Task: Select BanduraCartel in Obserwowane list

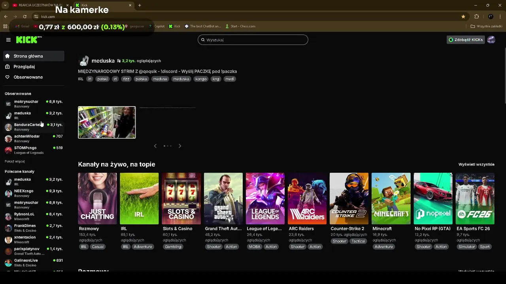Action: tap(34, 127)
